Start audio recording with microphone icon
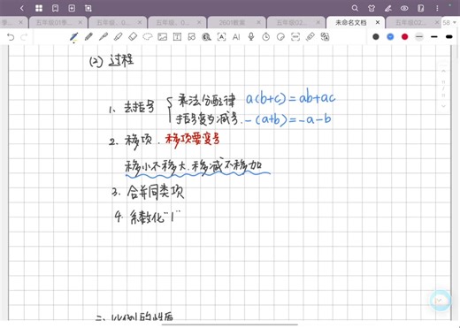This screenshot has height=328, width=460. point(251,37)
